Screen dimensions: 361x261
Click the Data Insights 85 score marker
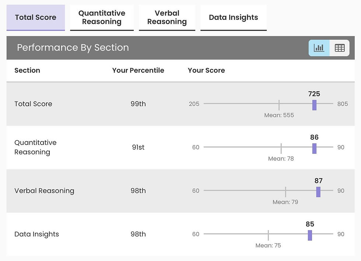(x=310, y=235)
